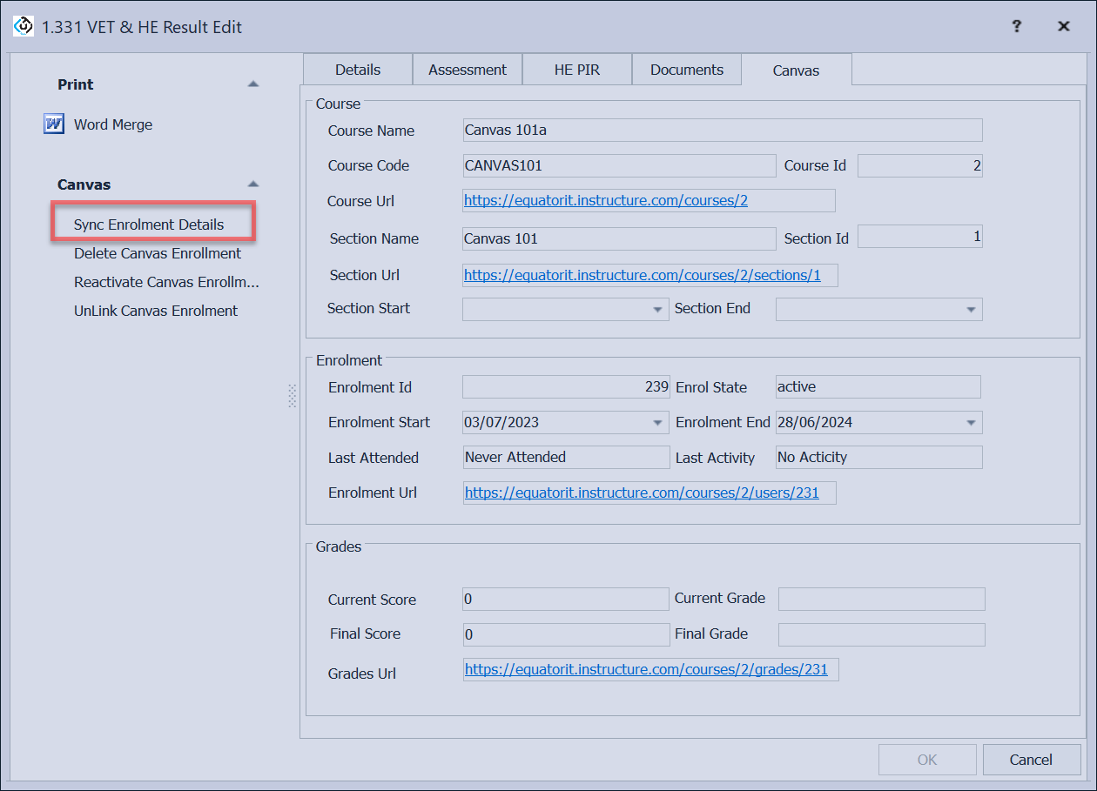
Task: Click UnLink Canvas Enrolment
Action: (156, 311)
